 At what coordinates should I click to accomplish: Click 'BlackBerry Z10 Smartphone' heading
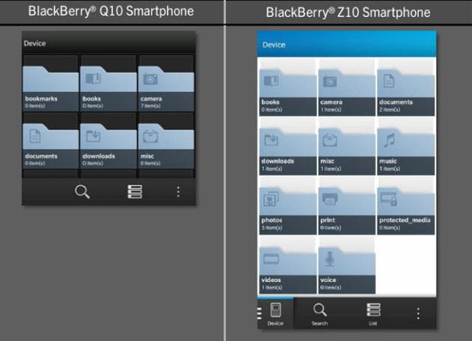click(x=348, y=13)
